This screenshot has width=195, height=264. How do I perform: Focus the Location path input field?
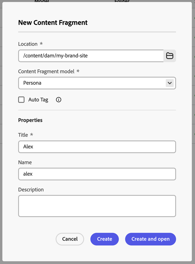[90, 56]
